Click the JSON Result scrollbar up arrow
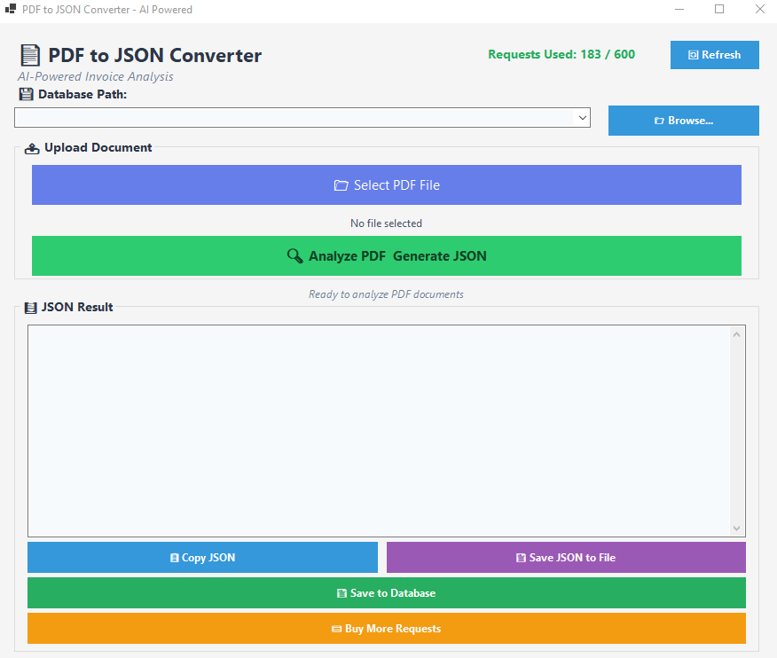Image resolution: width=777 pixels, height=658 pixels. click(x=736, y=334)
